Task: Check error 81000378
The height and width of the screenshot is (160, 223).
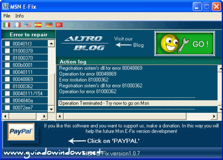Action: point(7,51)
